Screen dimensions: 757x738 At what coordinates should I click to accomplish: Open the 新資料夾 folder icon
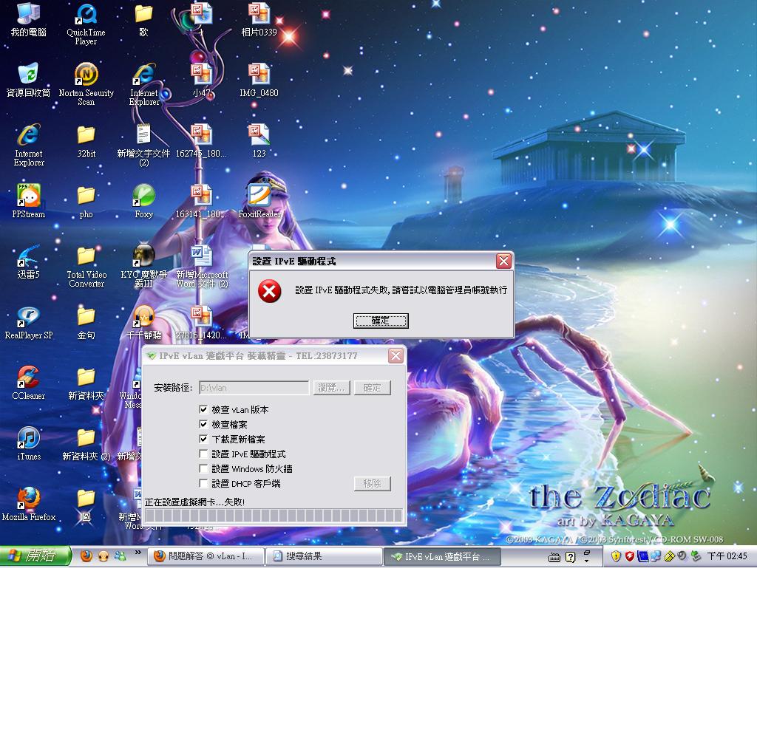point(86,383)
